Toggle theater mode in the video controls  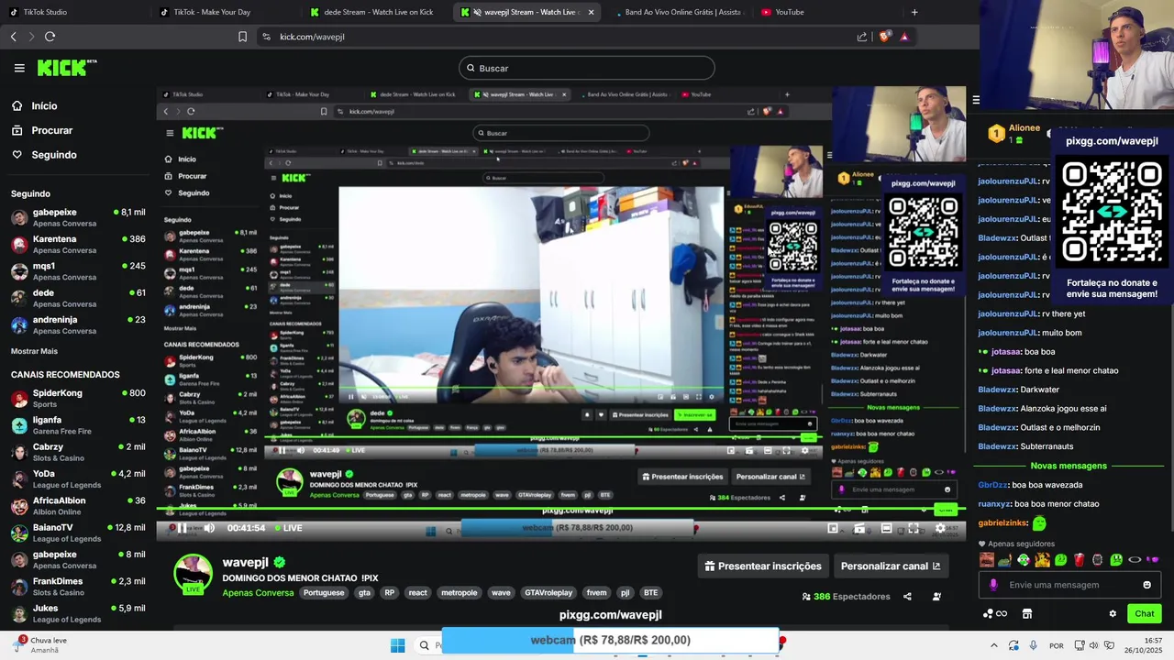tap(886, 528)
